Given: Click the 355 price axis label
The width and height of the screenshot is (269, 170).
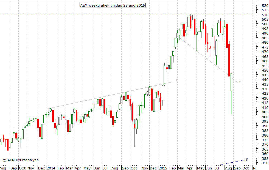Looking at the screenshot, I should click(x=265, y=159).
